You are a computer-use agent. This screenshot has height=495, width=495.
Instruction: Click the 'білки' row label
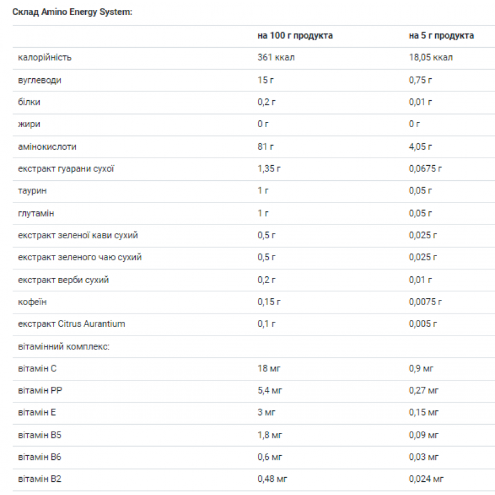(x=29, y=102)
